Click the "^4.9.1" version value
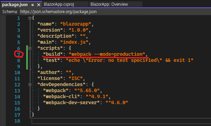The width and height of the screenshot is (211, 126). 97,96
